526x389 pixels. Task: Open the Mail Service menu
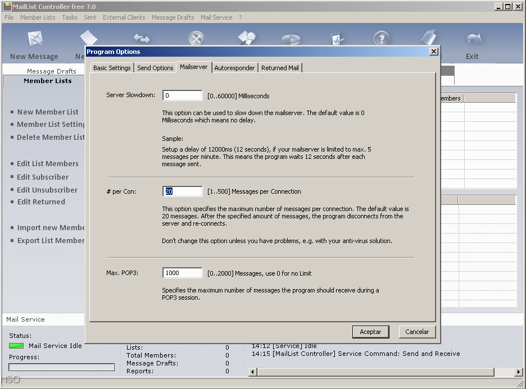(216, 17)
